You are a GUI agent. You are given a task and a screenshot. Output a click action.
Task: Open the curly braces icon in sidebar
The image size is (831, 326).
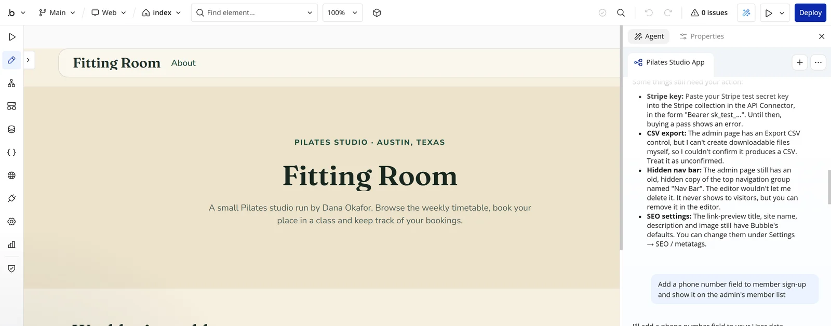11,152
